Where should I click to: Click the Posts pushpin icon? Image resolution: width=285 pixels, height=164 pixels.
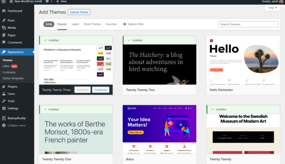tap(4, 20)
